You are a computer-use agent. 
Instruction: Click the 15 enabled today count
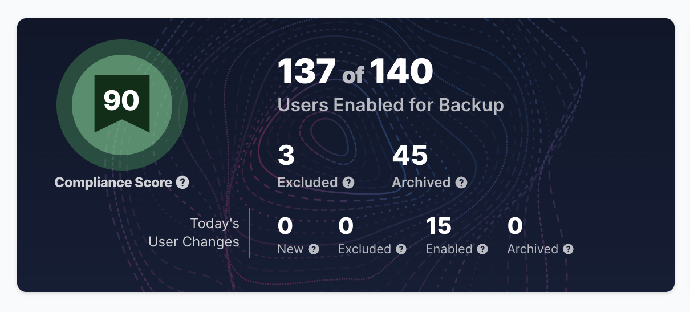coord(439,226)
